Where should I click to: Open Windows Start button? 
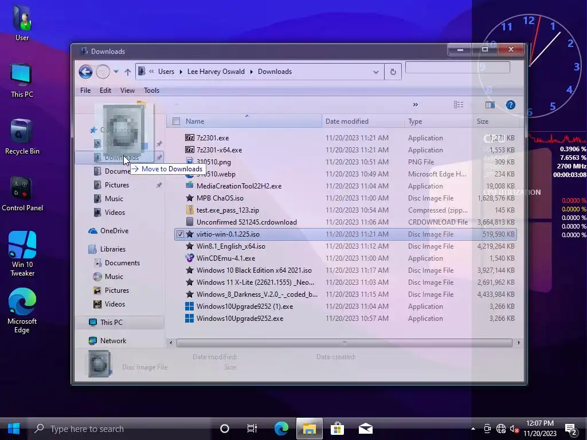14,429
